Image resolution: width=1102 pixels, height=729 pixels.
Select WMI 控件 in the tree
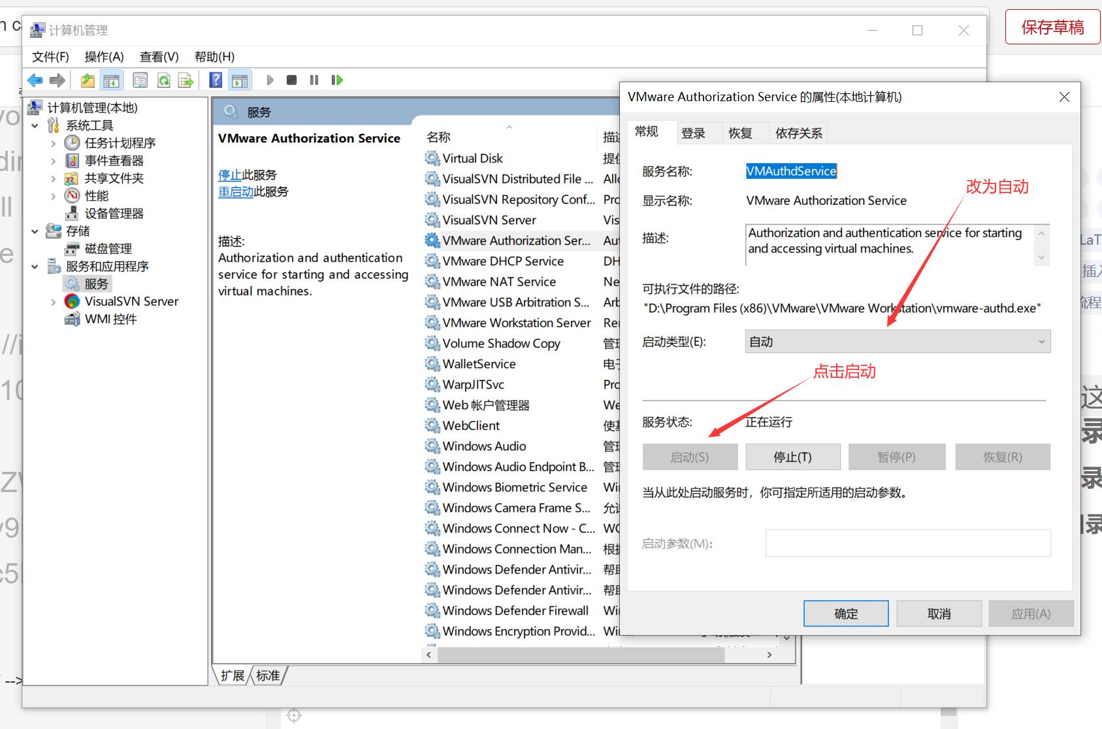click(110, 319)
